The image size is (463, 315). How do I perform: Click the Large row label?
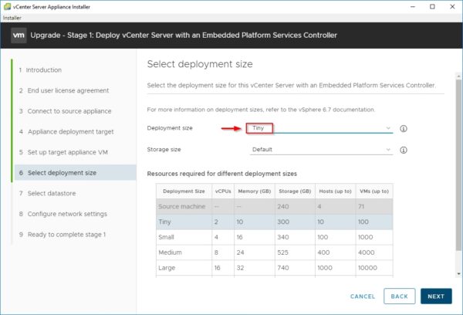[167, 268]
